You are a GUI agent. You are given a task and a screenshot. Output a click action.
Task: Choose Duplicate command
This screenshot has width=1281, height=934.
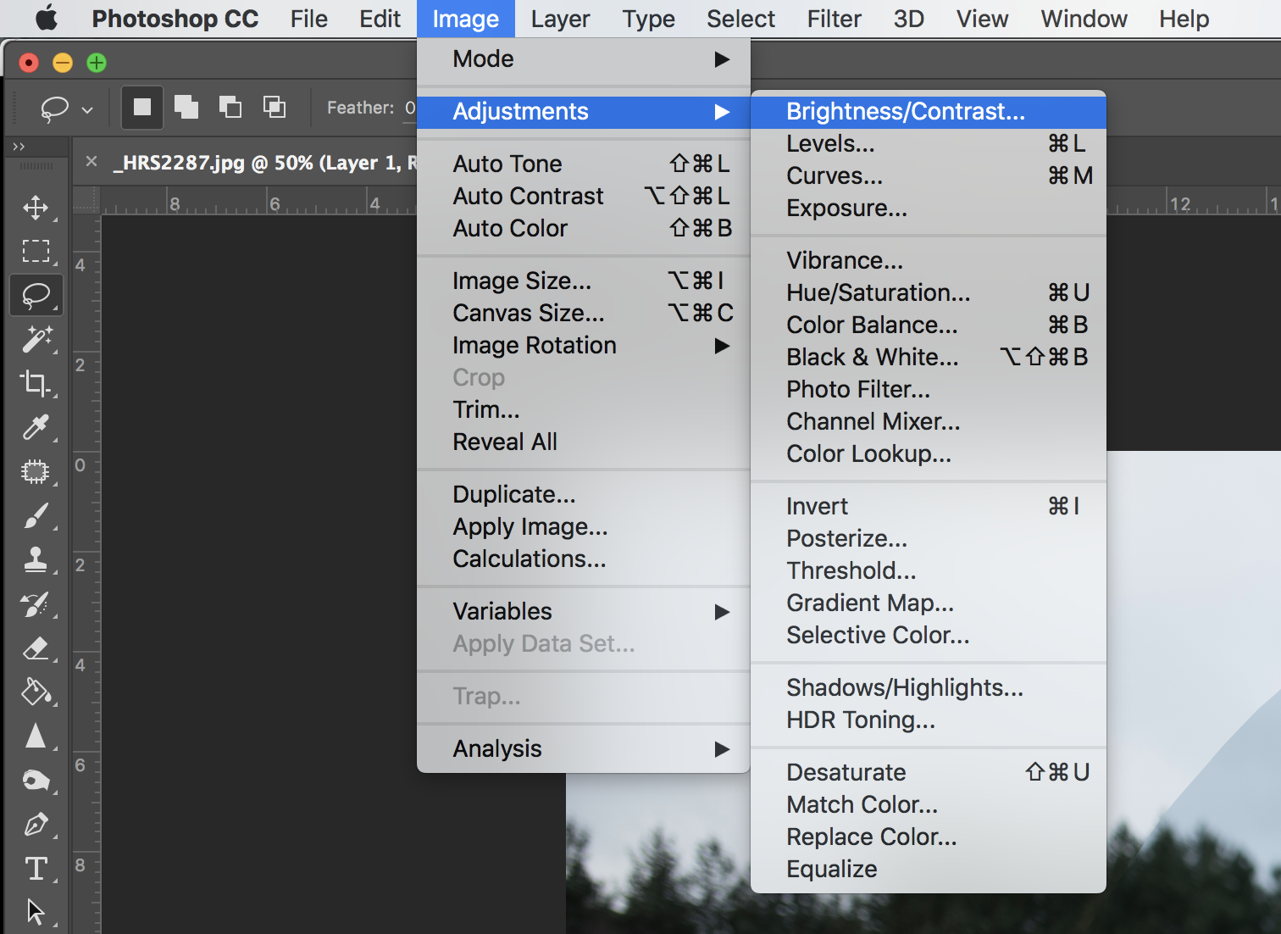pyautogui.click(x=584, y=495)
